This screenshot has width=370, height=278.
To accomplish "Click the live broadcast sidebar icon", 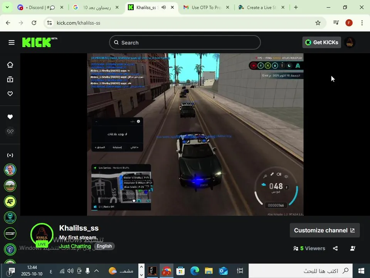I will (x=10, y=155).
